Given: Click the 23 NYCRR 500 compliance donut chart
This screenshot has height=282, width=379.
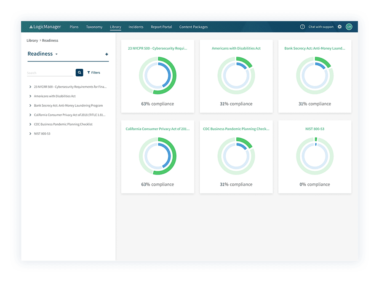Looking at the screenshot, I should pyautogui.click(x=157, y=75).
